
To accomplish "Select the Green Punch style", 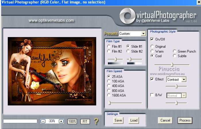I will [175, 51].
